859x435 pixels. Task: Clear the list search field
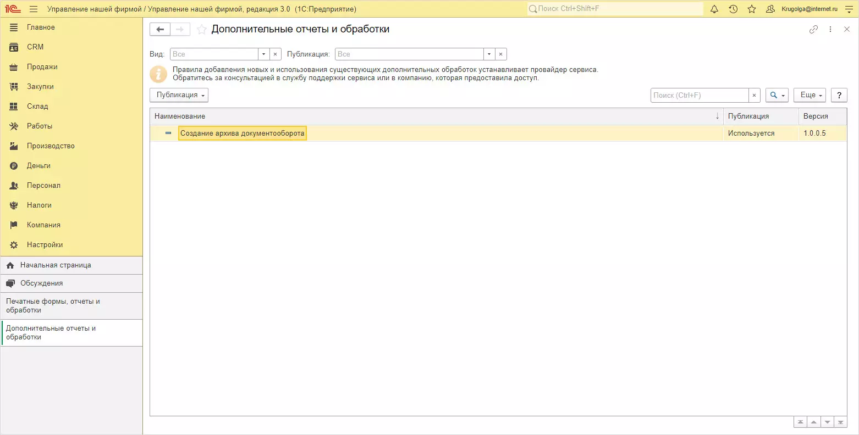754,95
